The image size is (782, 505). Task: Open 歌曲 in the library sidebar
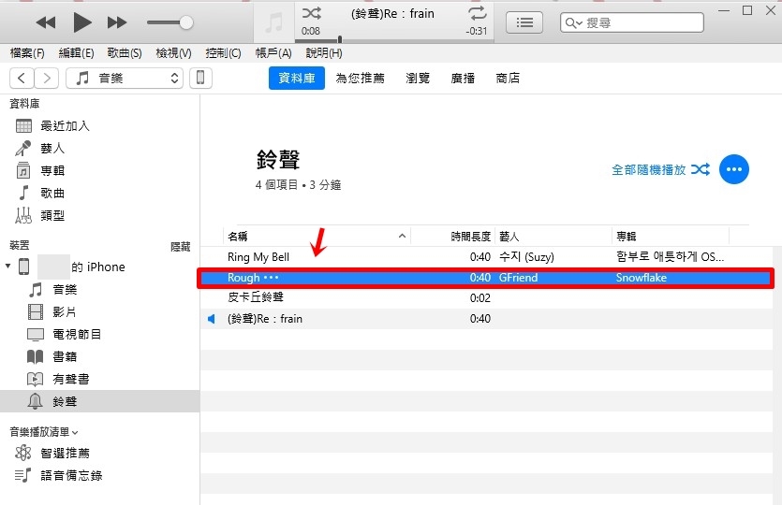click(52, 194)
